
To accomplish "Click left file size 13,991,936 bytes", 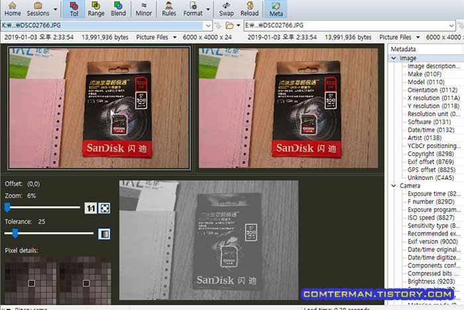I will [x=105, y=37].
